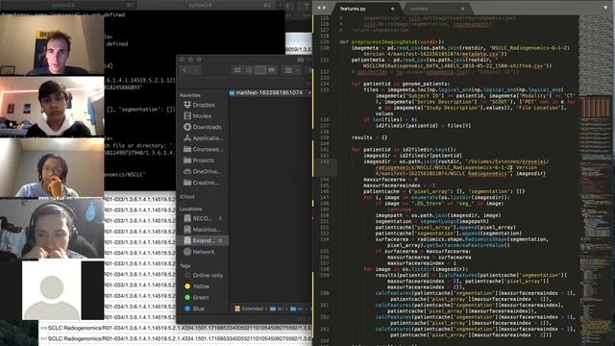Click the Locations heading in Finder sidebar
Image resolution: width=615 pixels, height=346 pixels.
(190, 209)
